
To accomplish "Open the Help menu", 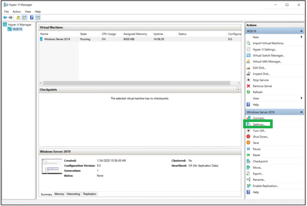I will (x=38, y=12).
